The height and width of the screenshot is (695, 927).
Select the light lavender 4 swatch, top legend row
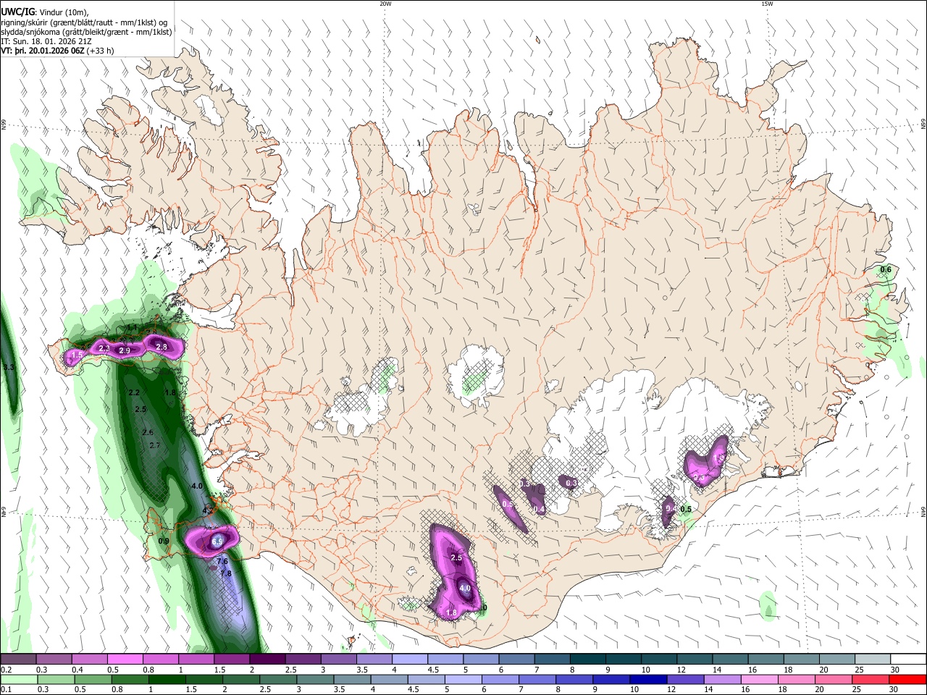tap(410, 660)
